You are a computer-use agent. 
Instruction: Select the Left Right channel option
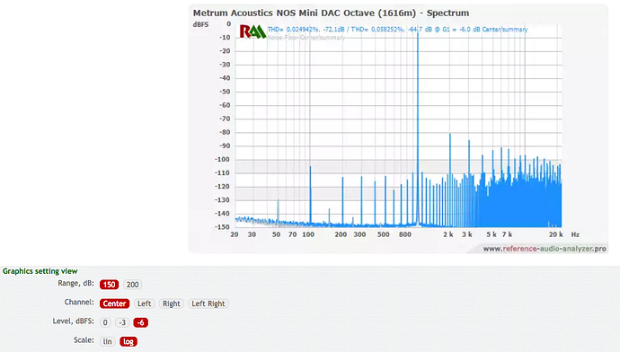pyautogui.click(x=208, y=304)
